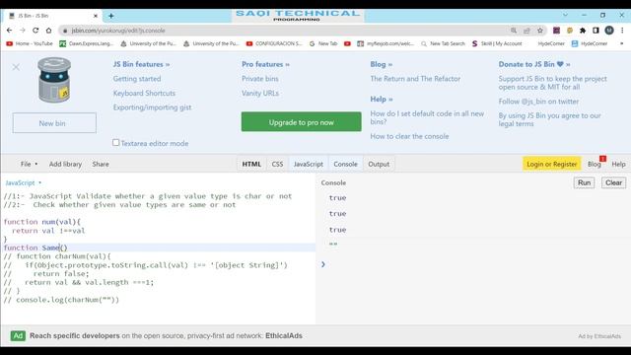
Task: Toggle the JavaScript panel tab
Action: coord(309,164)
